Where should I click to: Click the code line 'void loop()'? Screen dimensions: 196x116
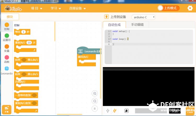120,39
